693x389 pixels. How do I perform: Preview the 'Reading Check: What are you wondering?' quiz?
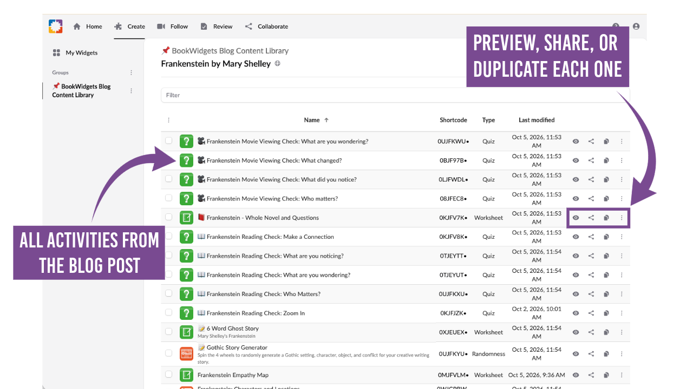[576, 275]
